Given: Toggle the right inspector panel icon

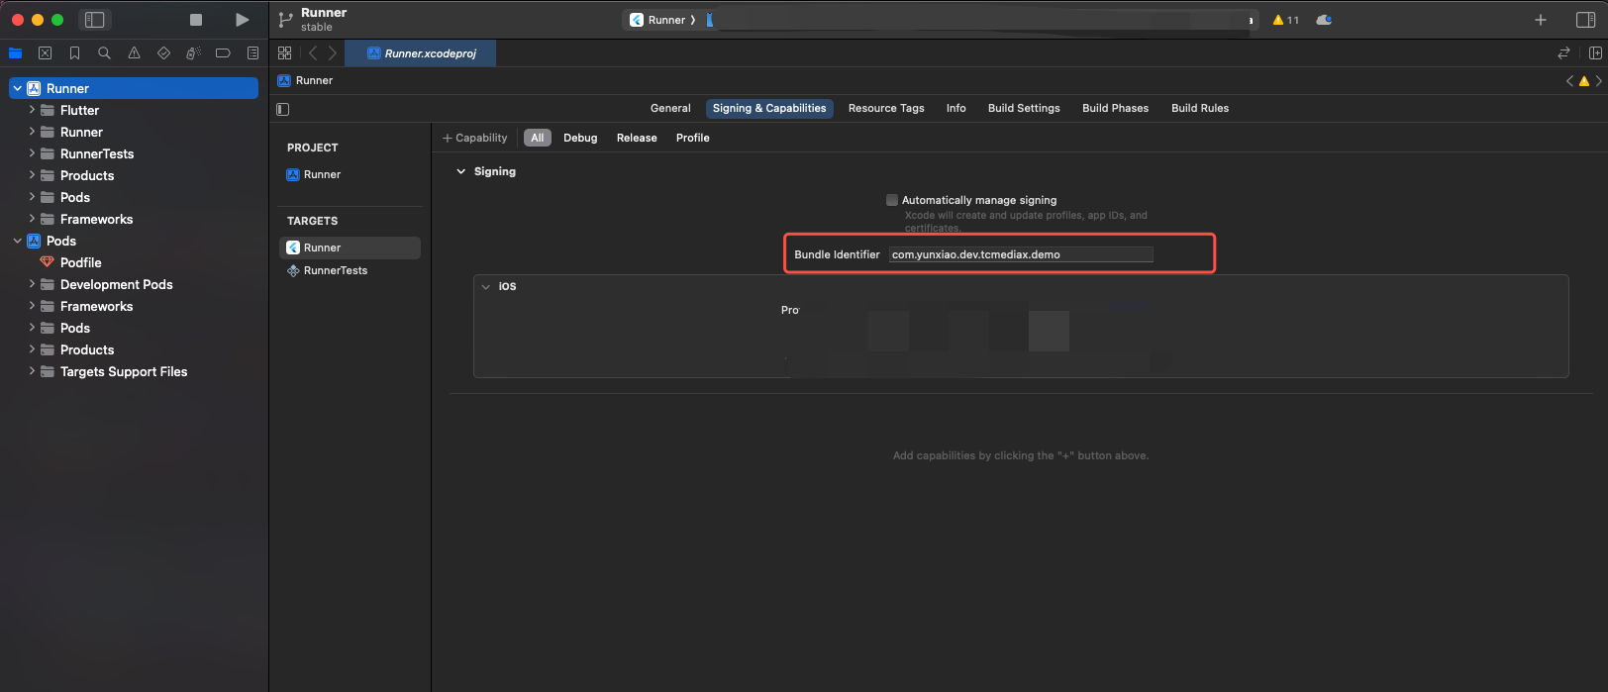Looking at the screenshot, I should click(x=1585, y=20).
